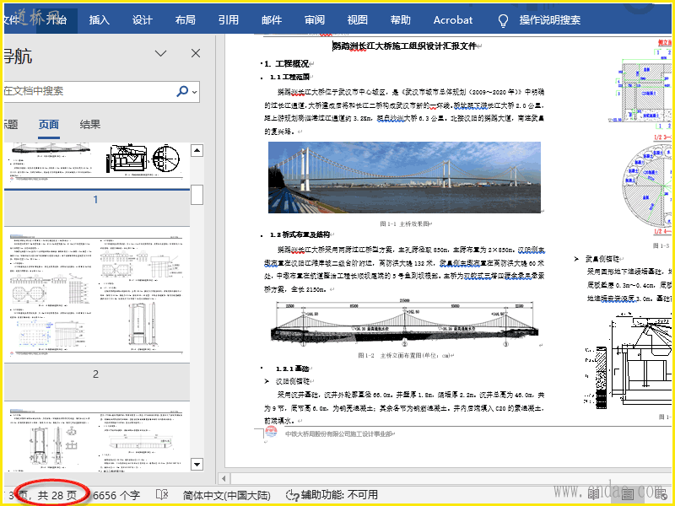
Task: Switch to the 结果 navigation tab
Action: pos(90,124)
